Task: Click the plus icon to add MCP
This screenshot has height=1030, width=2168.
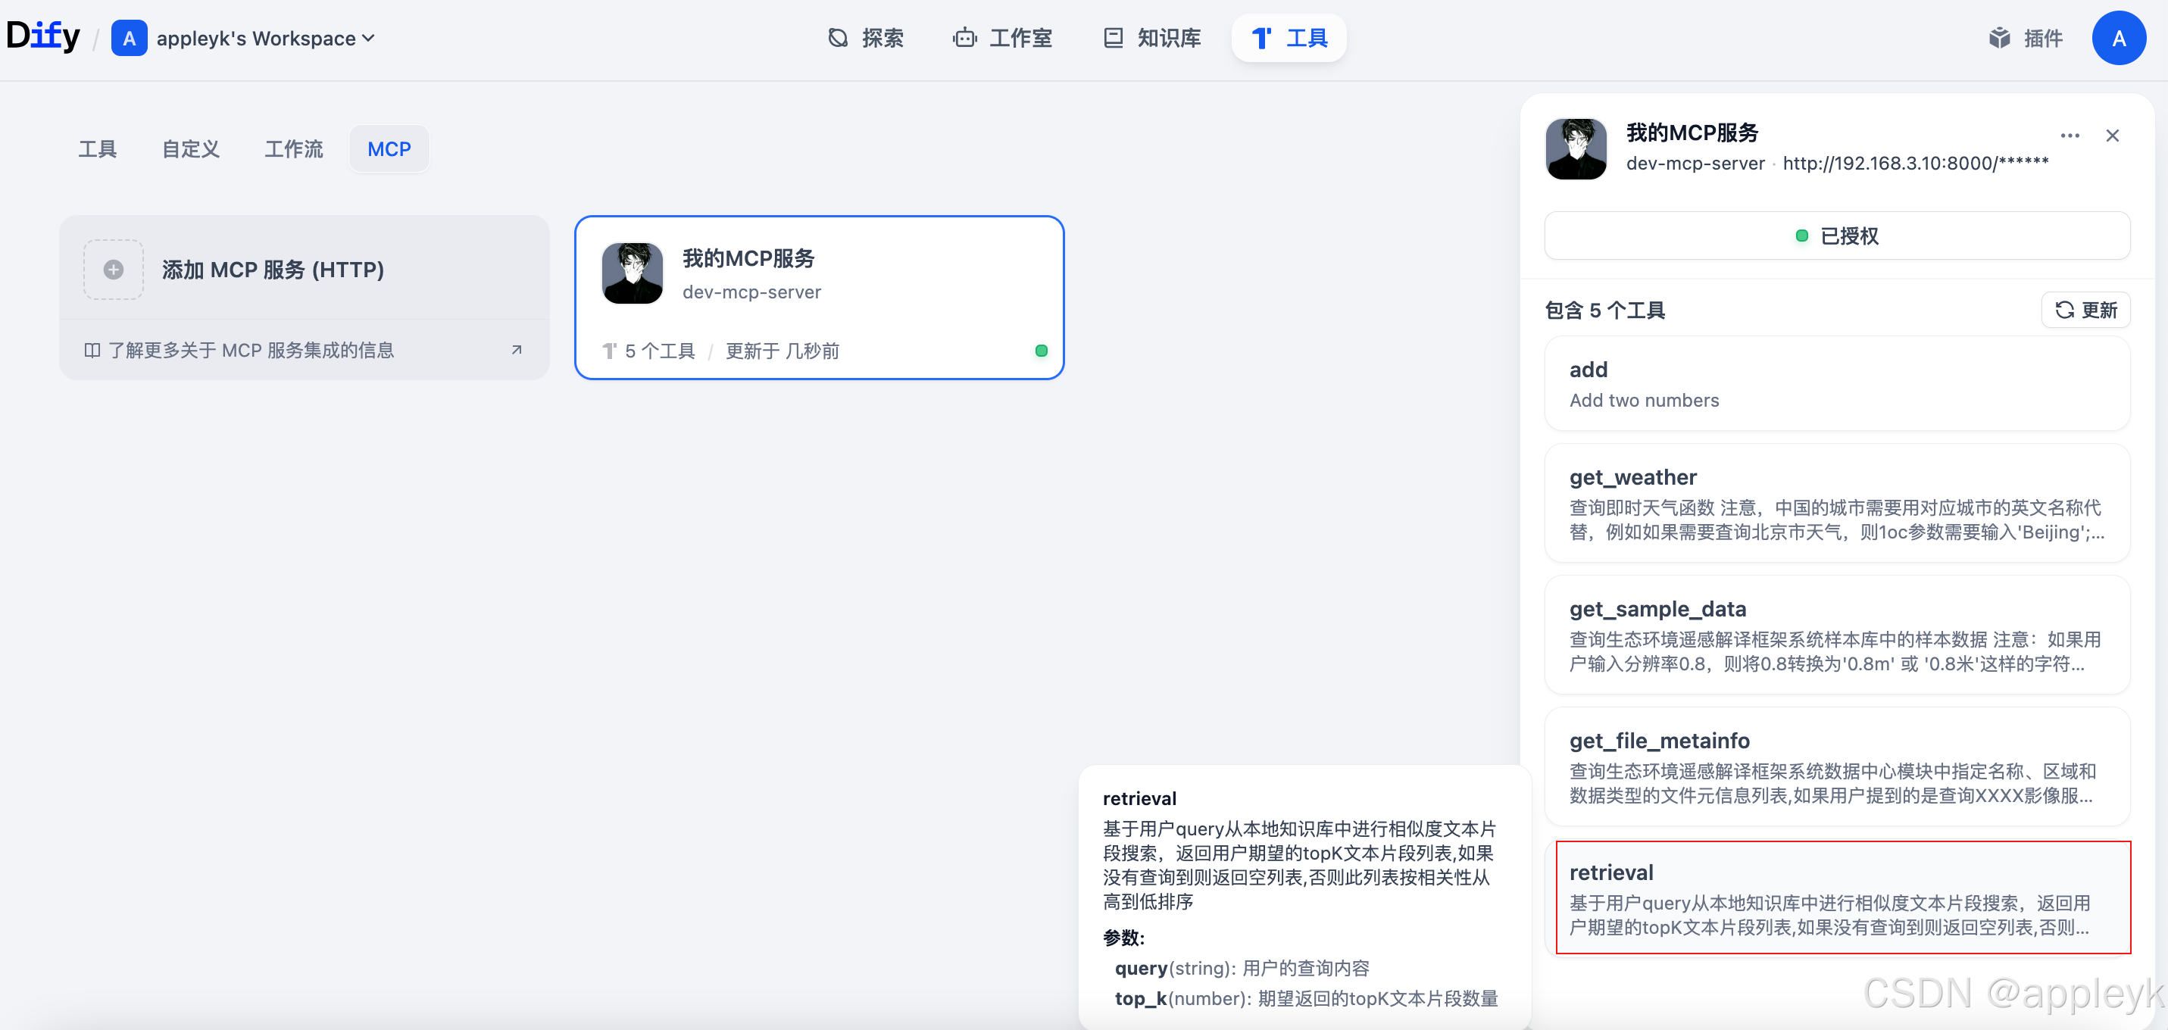Action: point(114,270)
